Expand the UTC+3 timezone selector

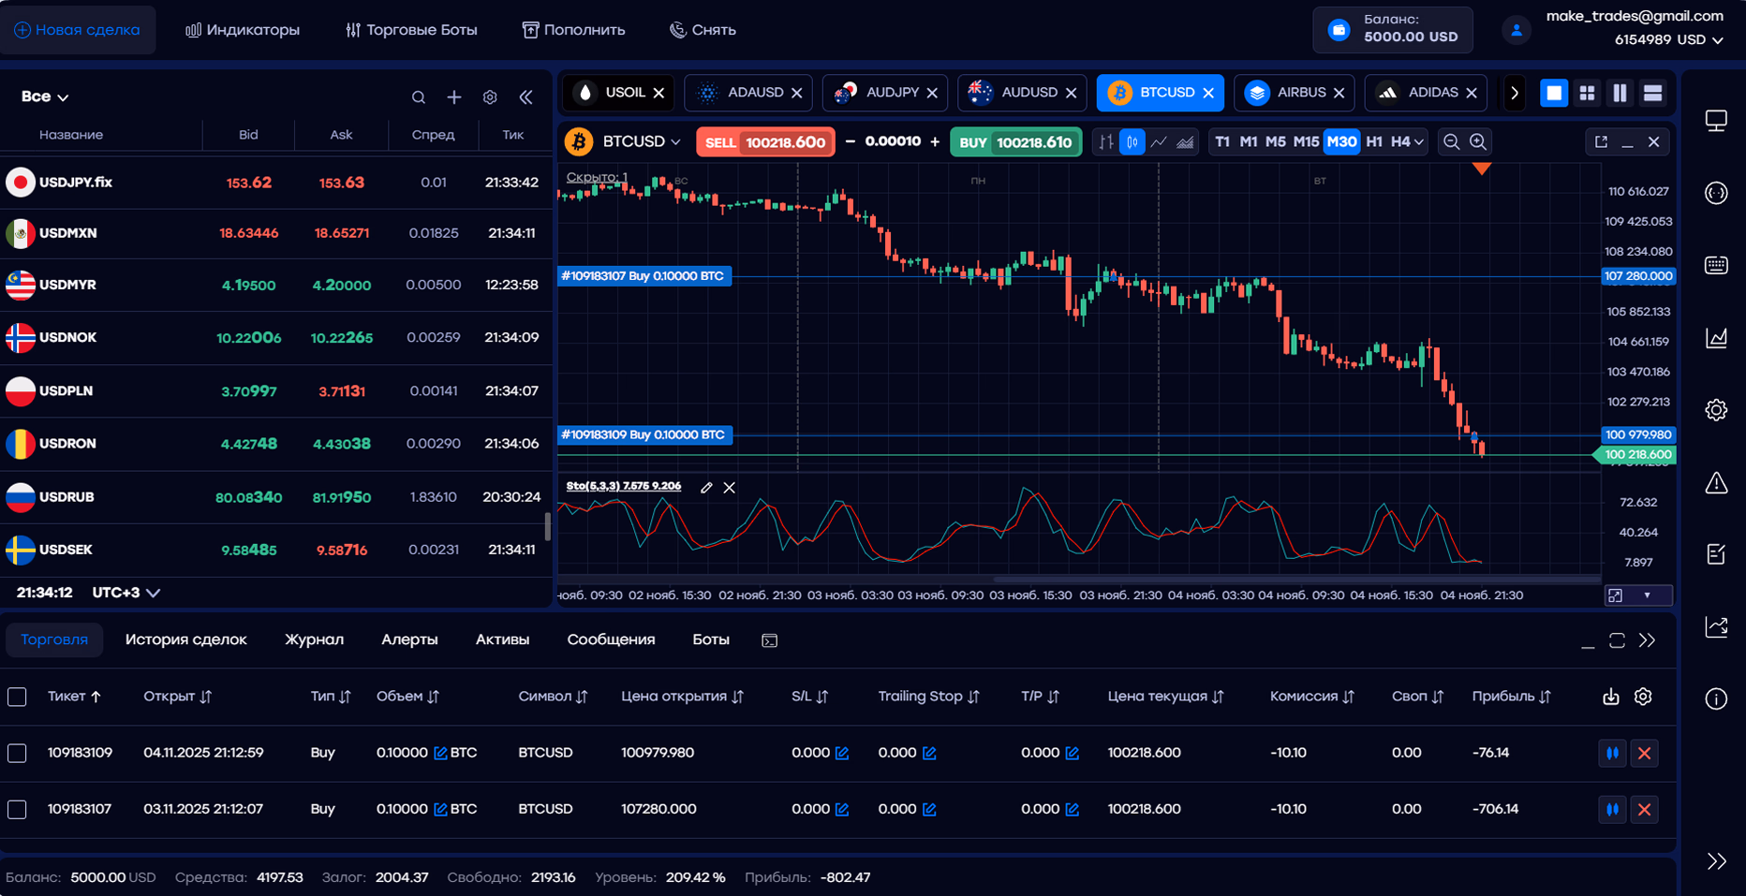point(126,593)
